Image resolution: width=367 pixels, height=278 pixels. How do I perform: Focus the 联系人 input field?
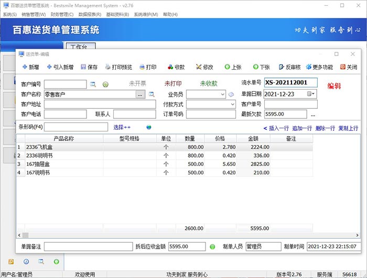(x=135, y=114)
